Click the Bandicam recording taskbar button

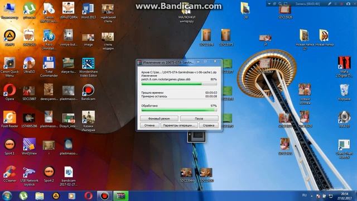pos(104,196)
